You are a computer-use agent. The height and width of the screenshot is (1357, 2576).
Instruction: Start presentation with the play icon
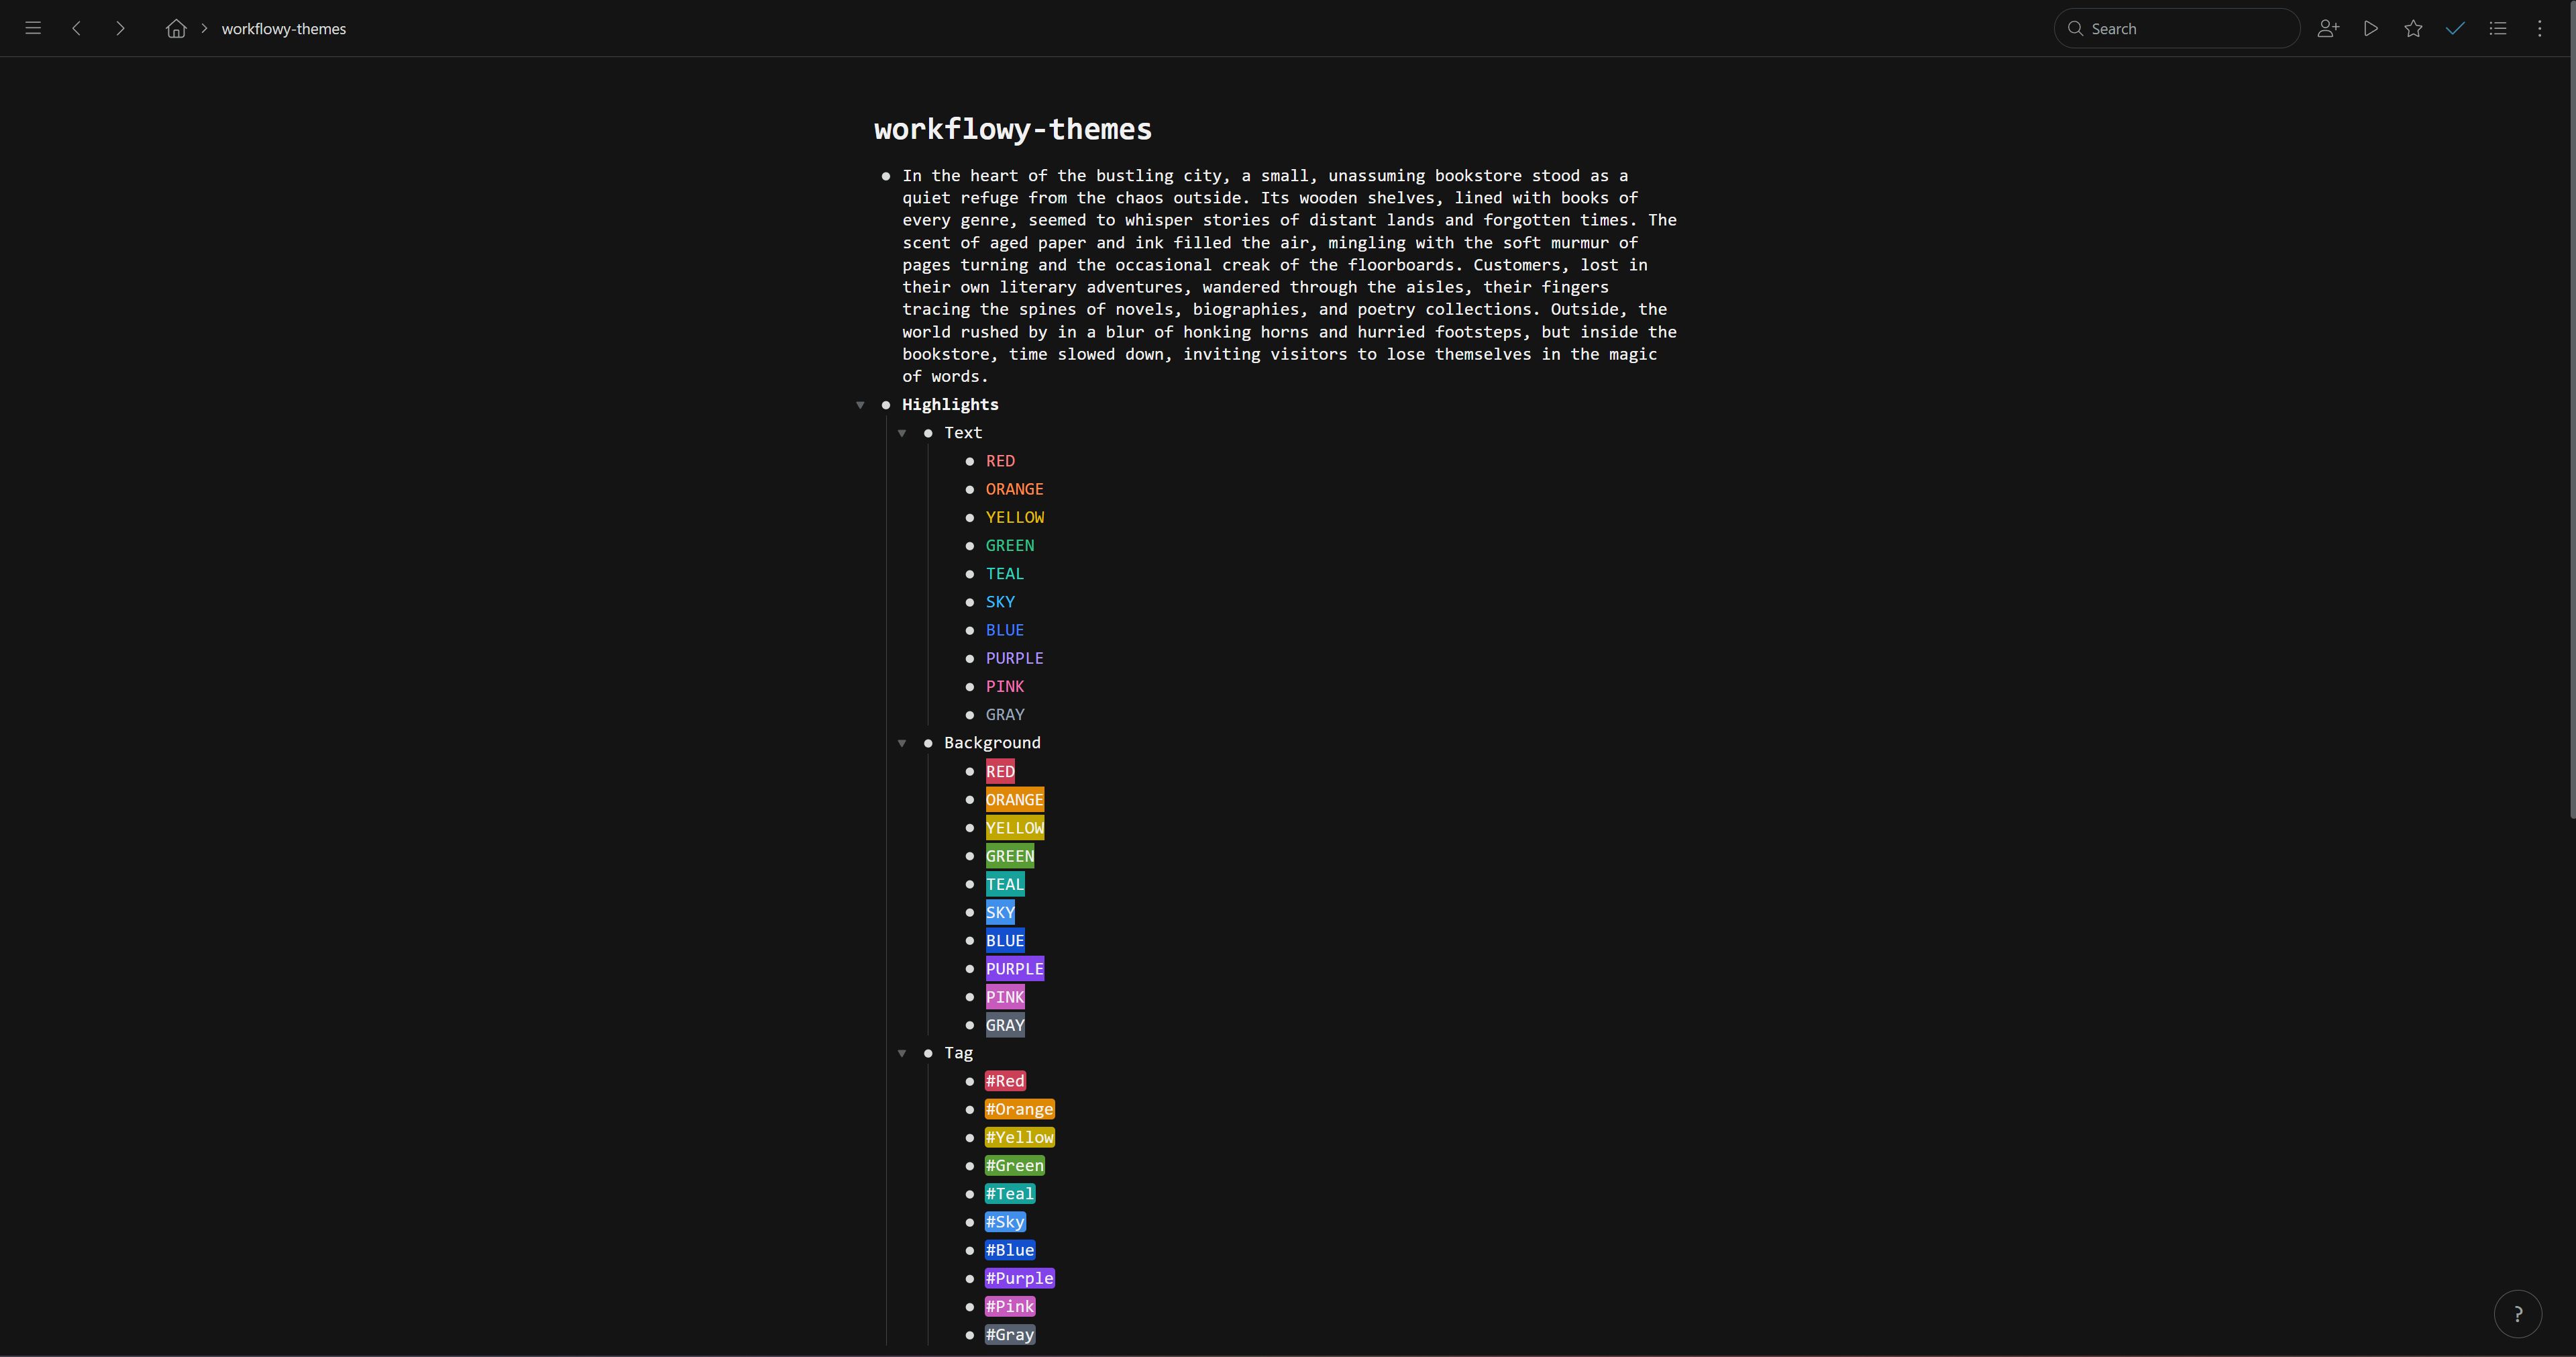(x=2371, y=28)
